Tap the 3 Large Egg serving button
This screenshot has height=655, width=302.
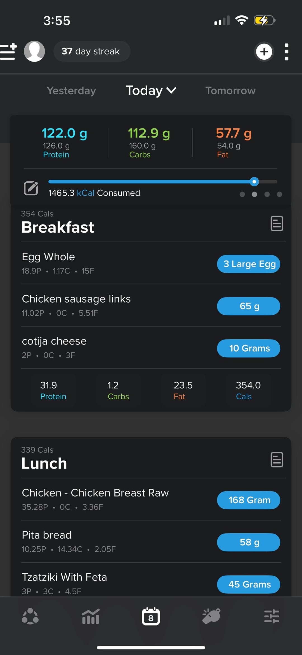pyautogui.click(x=249, y=264)
